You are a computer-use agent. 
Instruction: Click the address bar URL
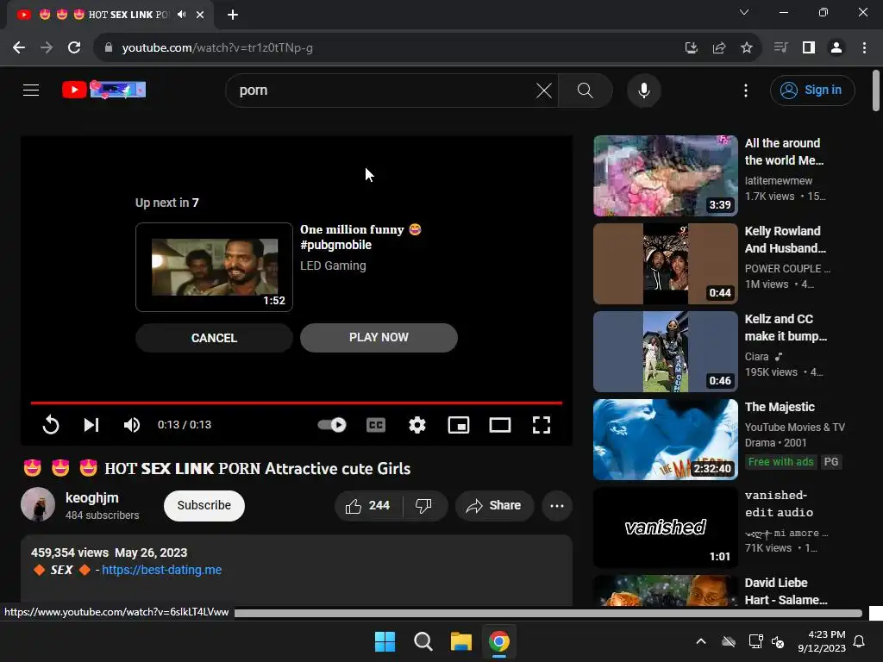[217, 48]
